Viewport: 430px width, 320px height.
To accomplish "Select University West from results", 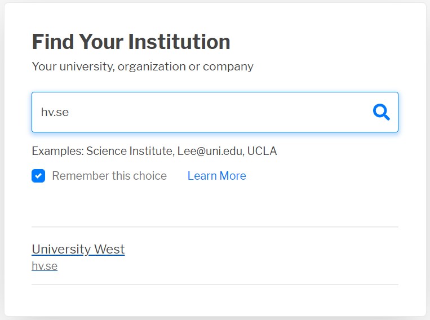I will pyautogui.click(x=78, y=249).
